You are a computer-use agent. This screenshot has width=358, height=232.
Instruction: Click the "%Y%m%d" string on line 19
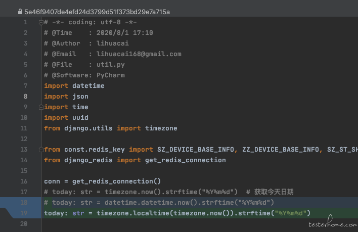[290, 213]
